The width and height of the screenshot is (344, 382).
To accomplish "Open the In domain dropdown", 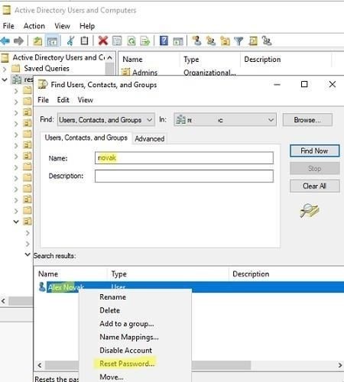I will pyautogui.click(x=225, y=120).
